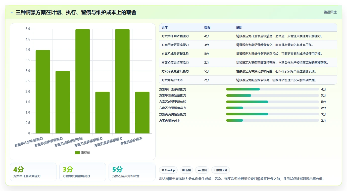
Task: Click the 方案乙成员更新体验 progress bar
Action: tap(273, 102)
